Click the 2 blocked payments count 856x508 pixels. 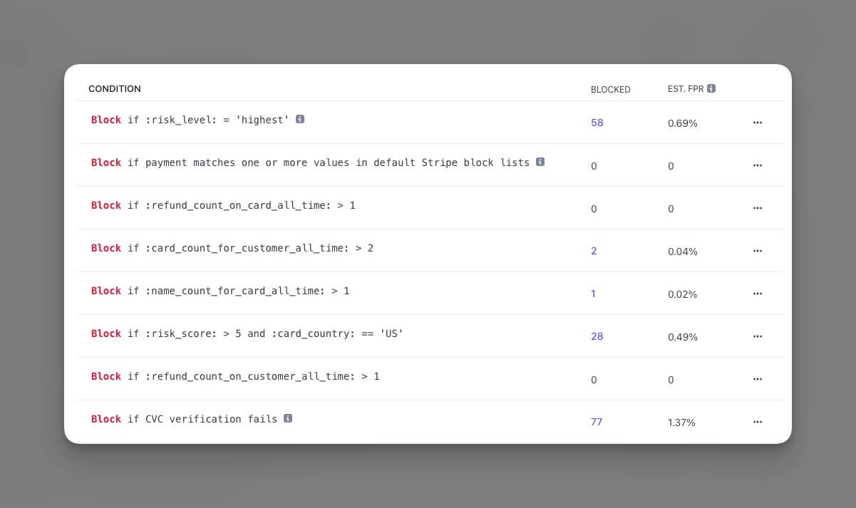tap(594, 251)
